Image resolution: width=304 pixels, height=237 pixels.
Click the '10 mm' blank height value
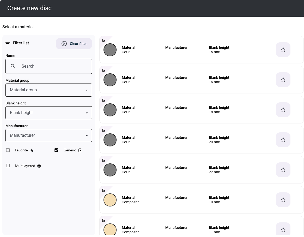[214, 202]
